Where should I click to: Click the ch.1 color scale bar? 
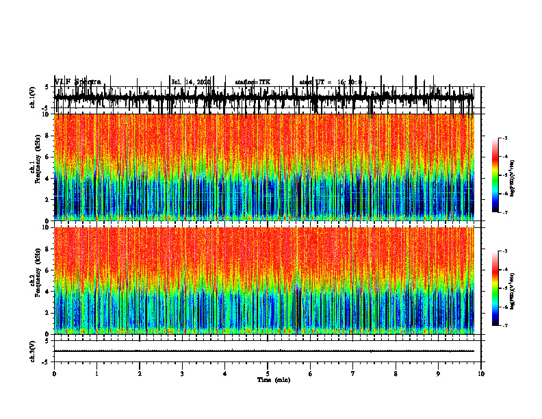495,175
